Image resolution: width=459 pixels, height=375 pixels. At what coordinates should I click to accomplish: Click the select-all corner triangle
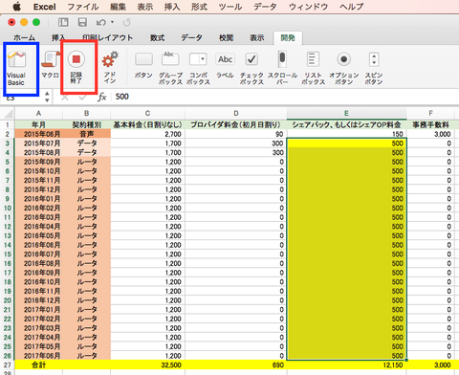click(9, 114)
